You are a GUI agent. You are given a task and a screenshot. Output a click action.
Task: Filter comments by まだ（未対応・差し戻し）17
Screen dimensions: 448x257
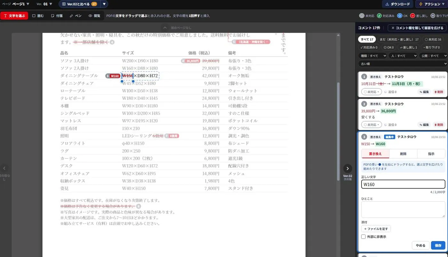[399, 39]
